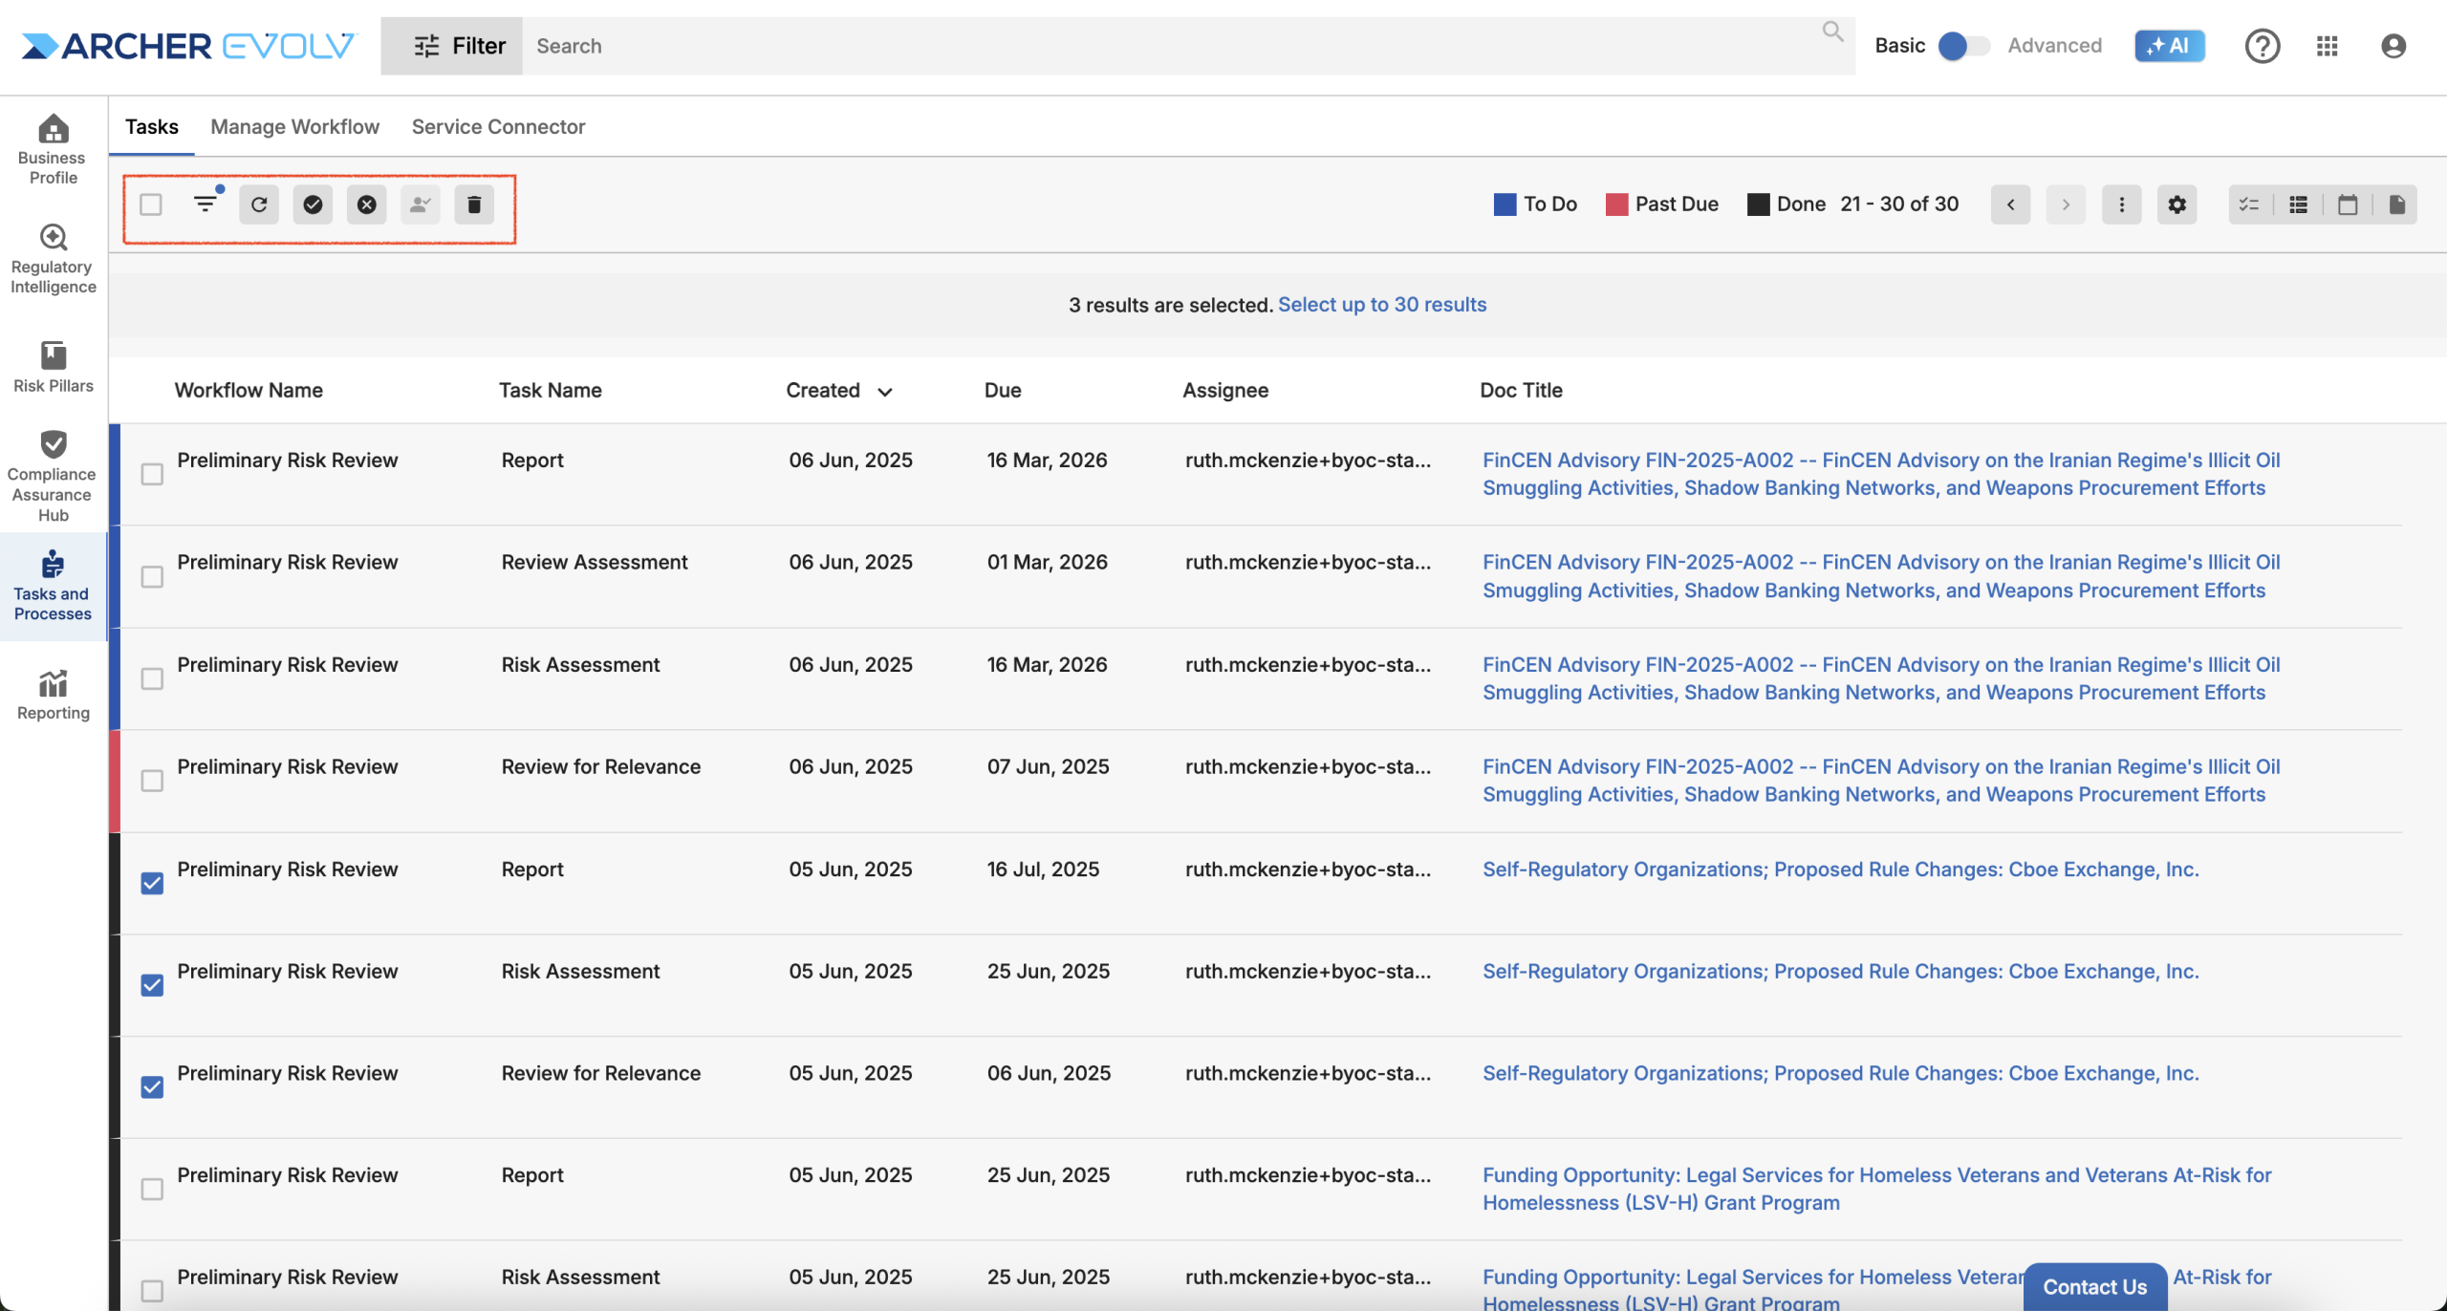Open the Service Connector tab
Image resolution: width=2447 pixels, height=1311 pixels.
498,127
